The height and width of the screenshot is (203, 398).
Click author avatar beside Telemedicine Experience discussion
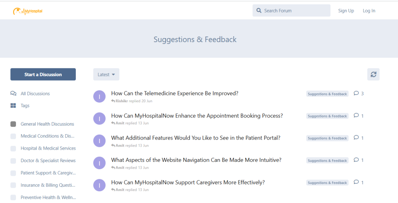99,96
